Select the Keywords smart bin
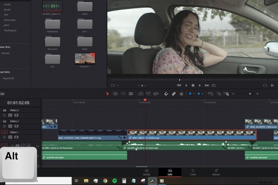 click(8, 78)
